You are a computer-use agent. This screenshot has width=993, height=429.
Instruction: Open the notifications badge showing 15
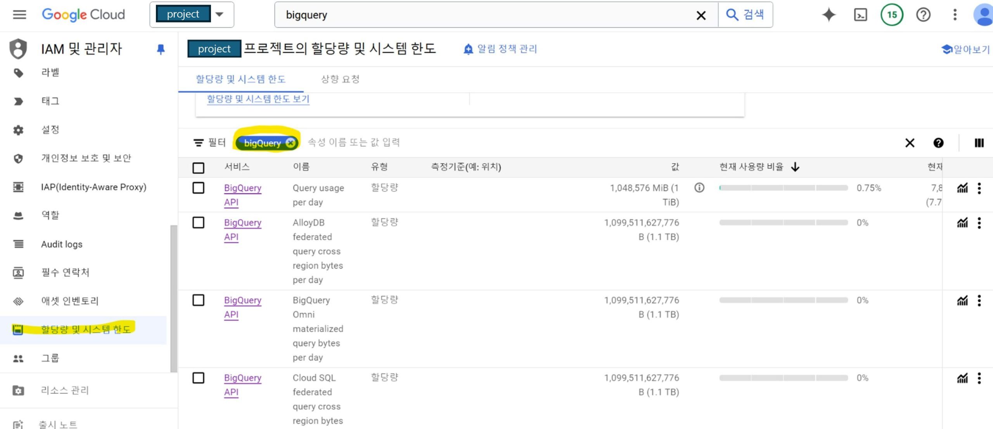892,15
